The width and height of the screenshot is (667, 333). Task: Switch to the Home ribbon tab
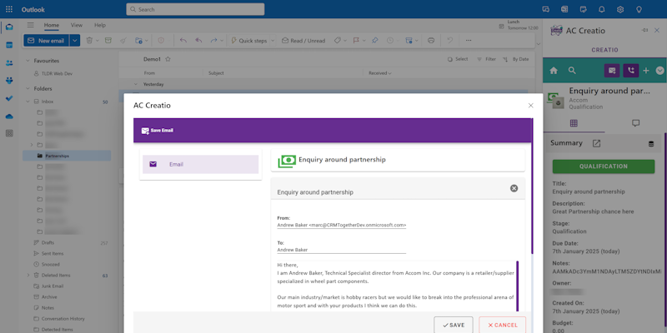[52, 25]
